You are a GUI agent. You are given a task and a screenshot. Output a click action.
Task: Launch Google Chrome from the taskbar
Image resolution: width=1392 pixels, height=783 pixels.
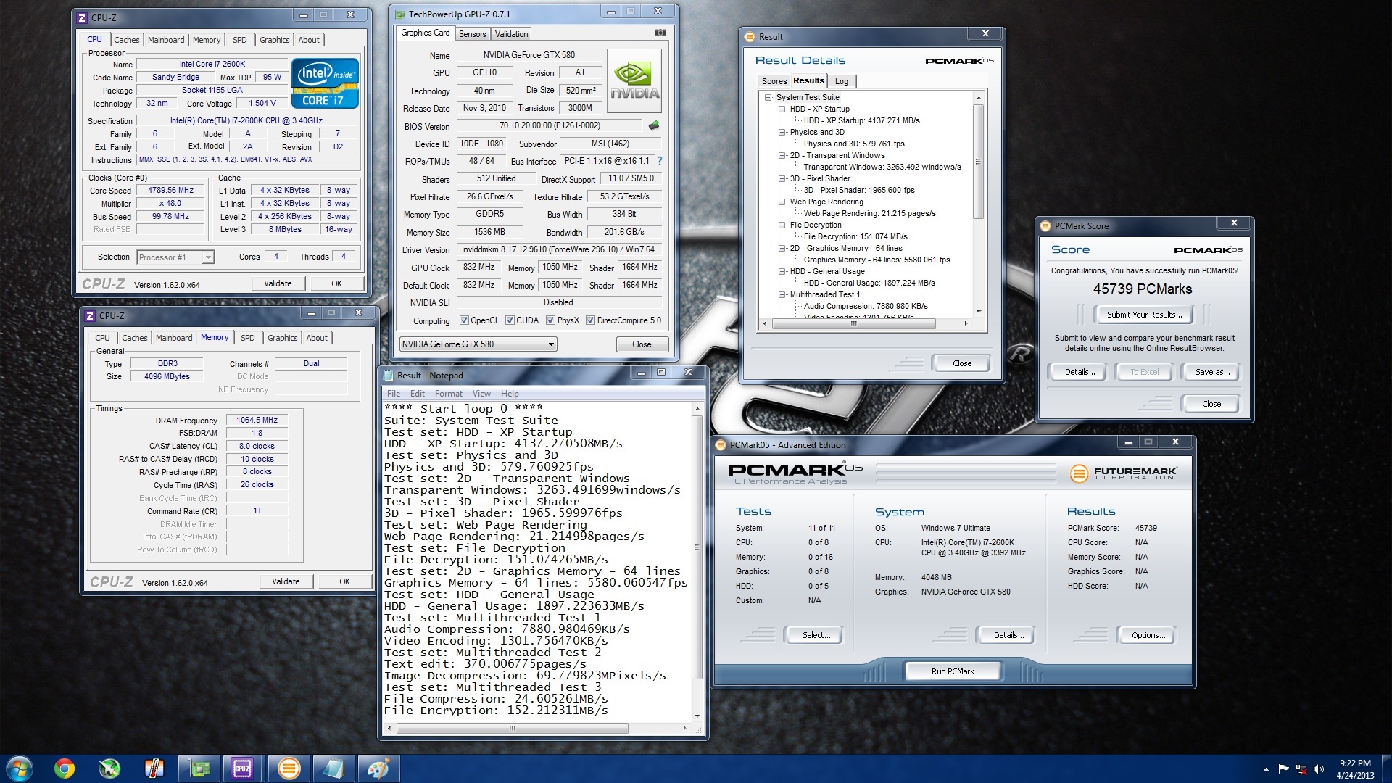pos(65,768)
